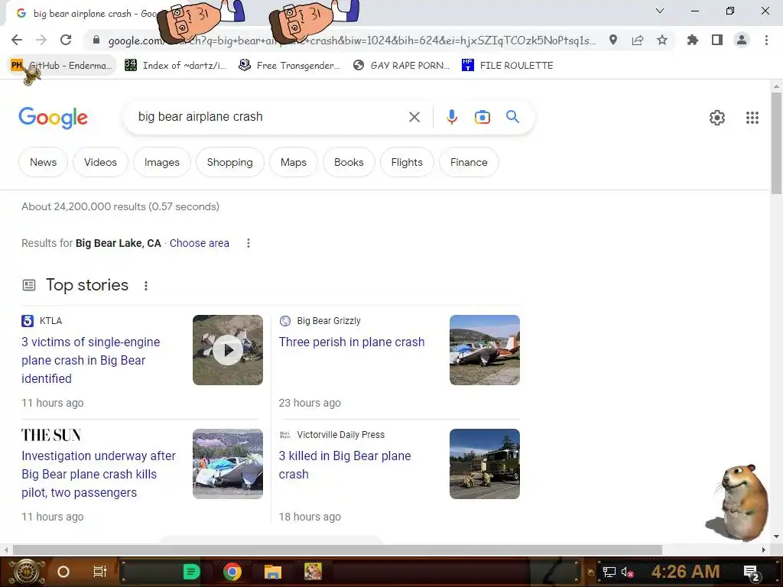
Task: Start voice search with microphone
Action: pos(451,117)
